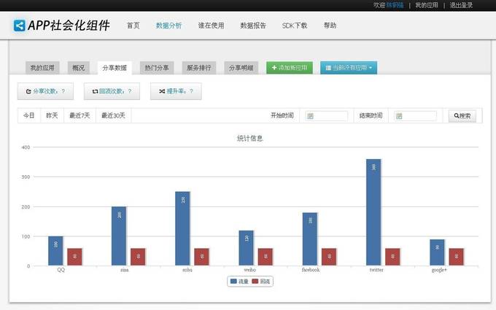
Task: Click the 回流次数 stat button with retweet icon
Action: 112,91
